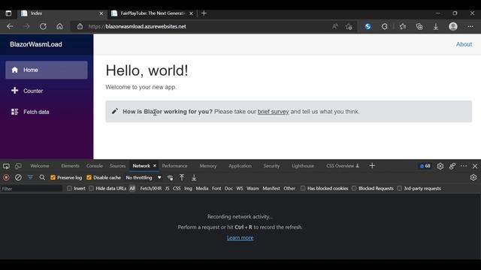Toggle the Disable cache checkbox
The image size is (481, 270).
(89, 178)
